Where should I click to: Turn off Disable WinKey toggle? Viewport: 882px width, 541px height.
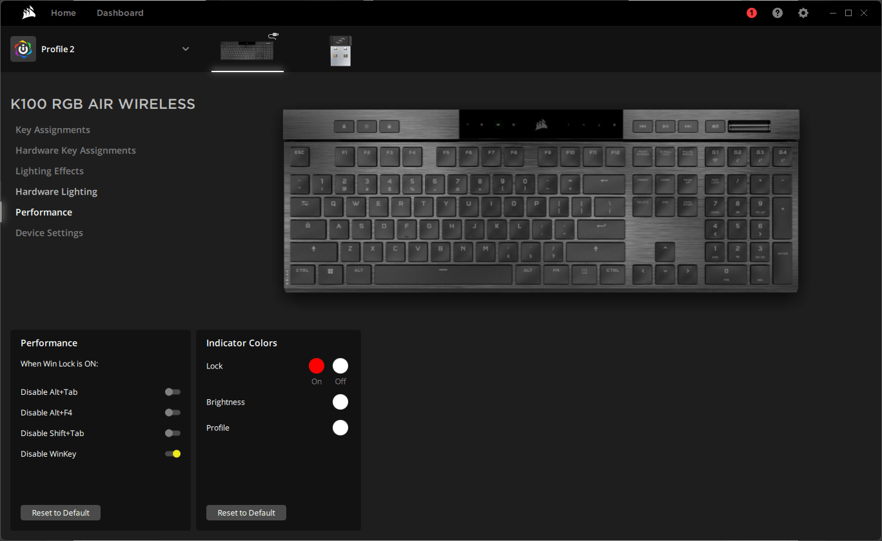173,453
